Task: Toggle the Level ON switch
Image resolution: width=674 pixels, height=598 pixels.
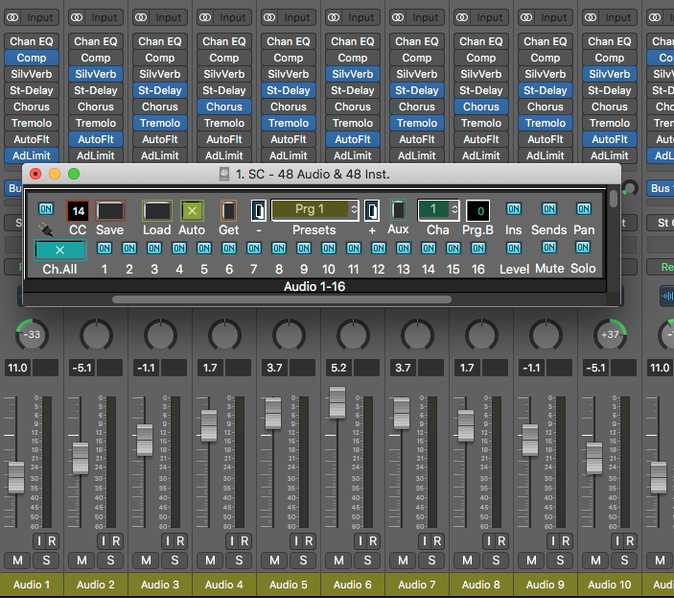Action: pyautogui.click(x=513, y=249)
